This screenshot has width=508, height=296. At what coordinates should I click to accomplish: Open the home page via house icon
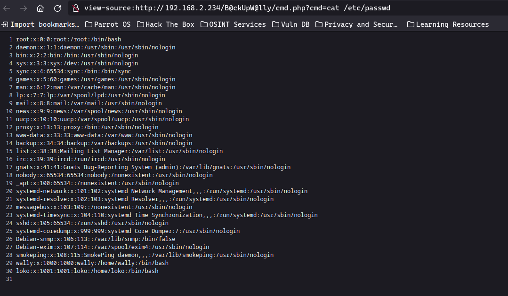pyautogui.click(x=40, y=8)
